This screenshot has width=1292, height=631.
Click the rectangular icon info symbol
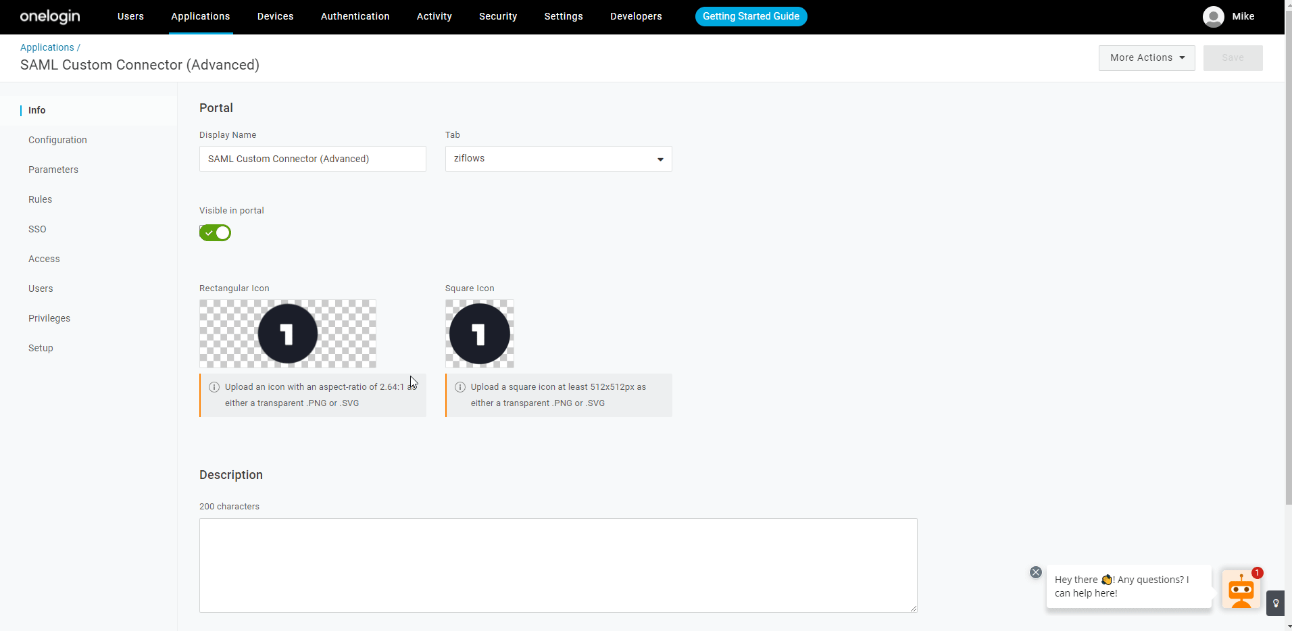pyautogui.click(x=214, y=387)
